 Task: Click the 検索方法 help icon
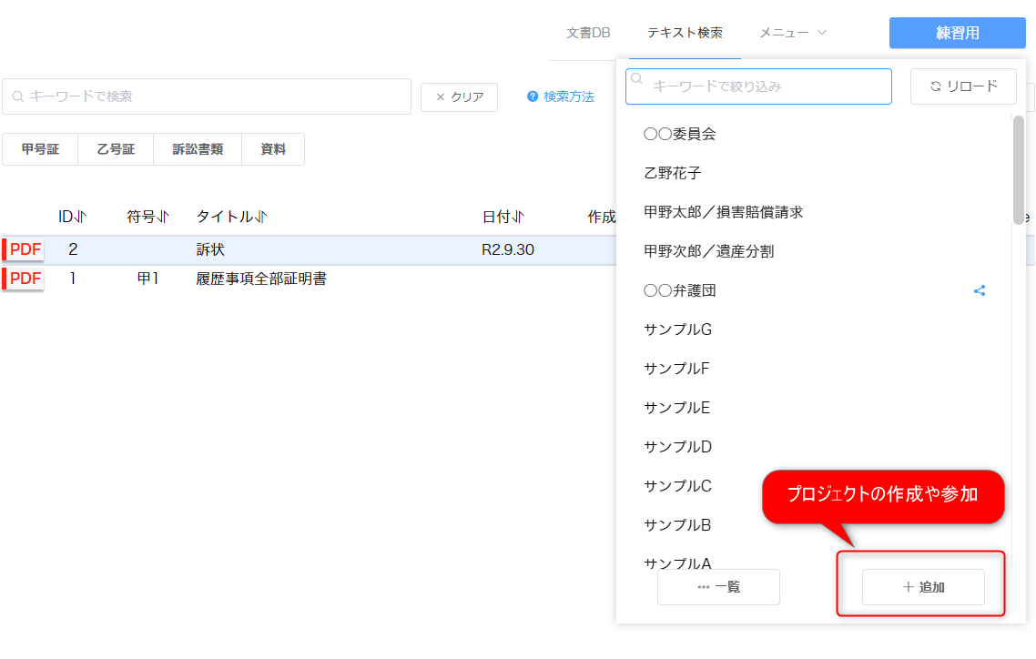(x=533, y=97)
